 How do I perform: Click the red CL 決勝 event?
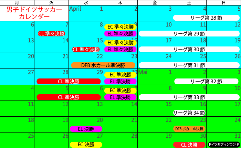click(189, 145)
